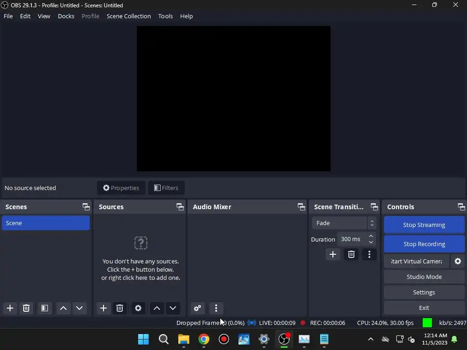The height and width of the screenshot is (350, 467).
Task: Enable Studio Mode
Action: (x=424, y=277)
